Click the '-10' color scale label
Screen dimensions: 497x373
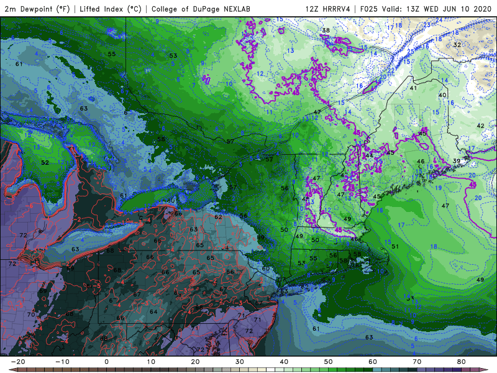coord(62,362)
